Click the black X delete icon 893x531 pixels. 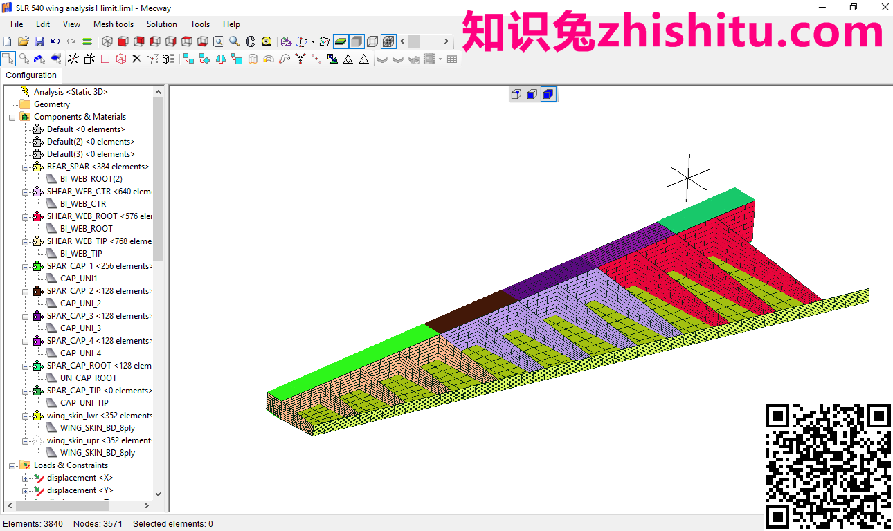136,59
